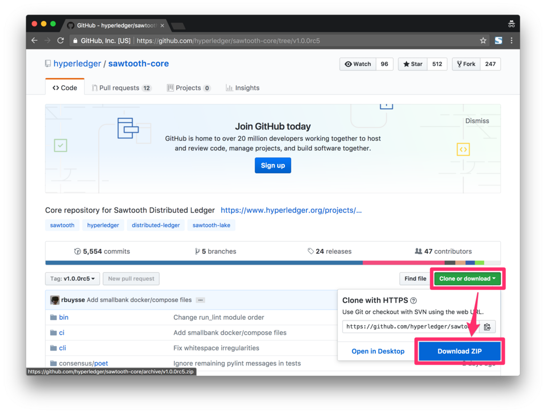View the 47 contributors

pyautogui.click(x=443, y=251)
